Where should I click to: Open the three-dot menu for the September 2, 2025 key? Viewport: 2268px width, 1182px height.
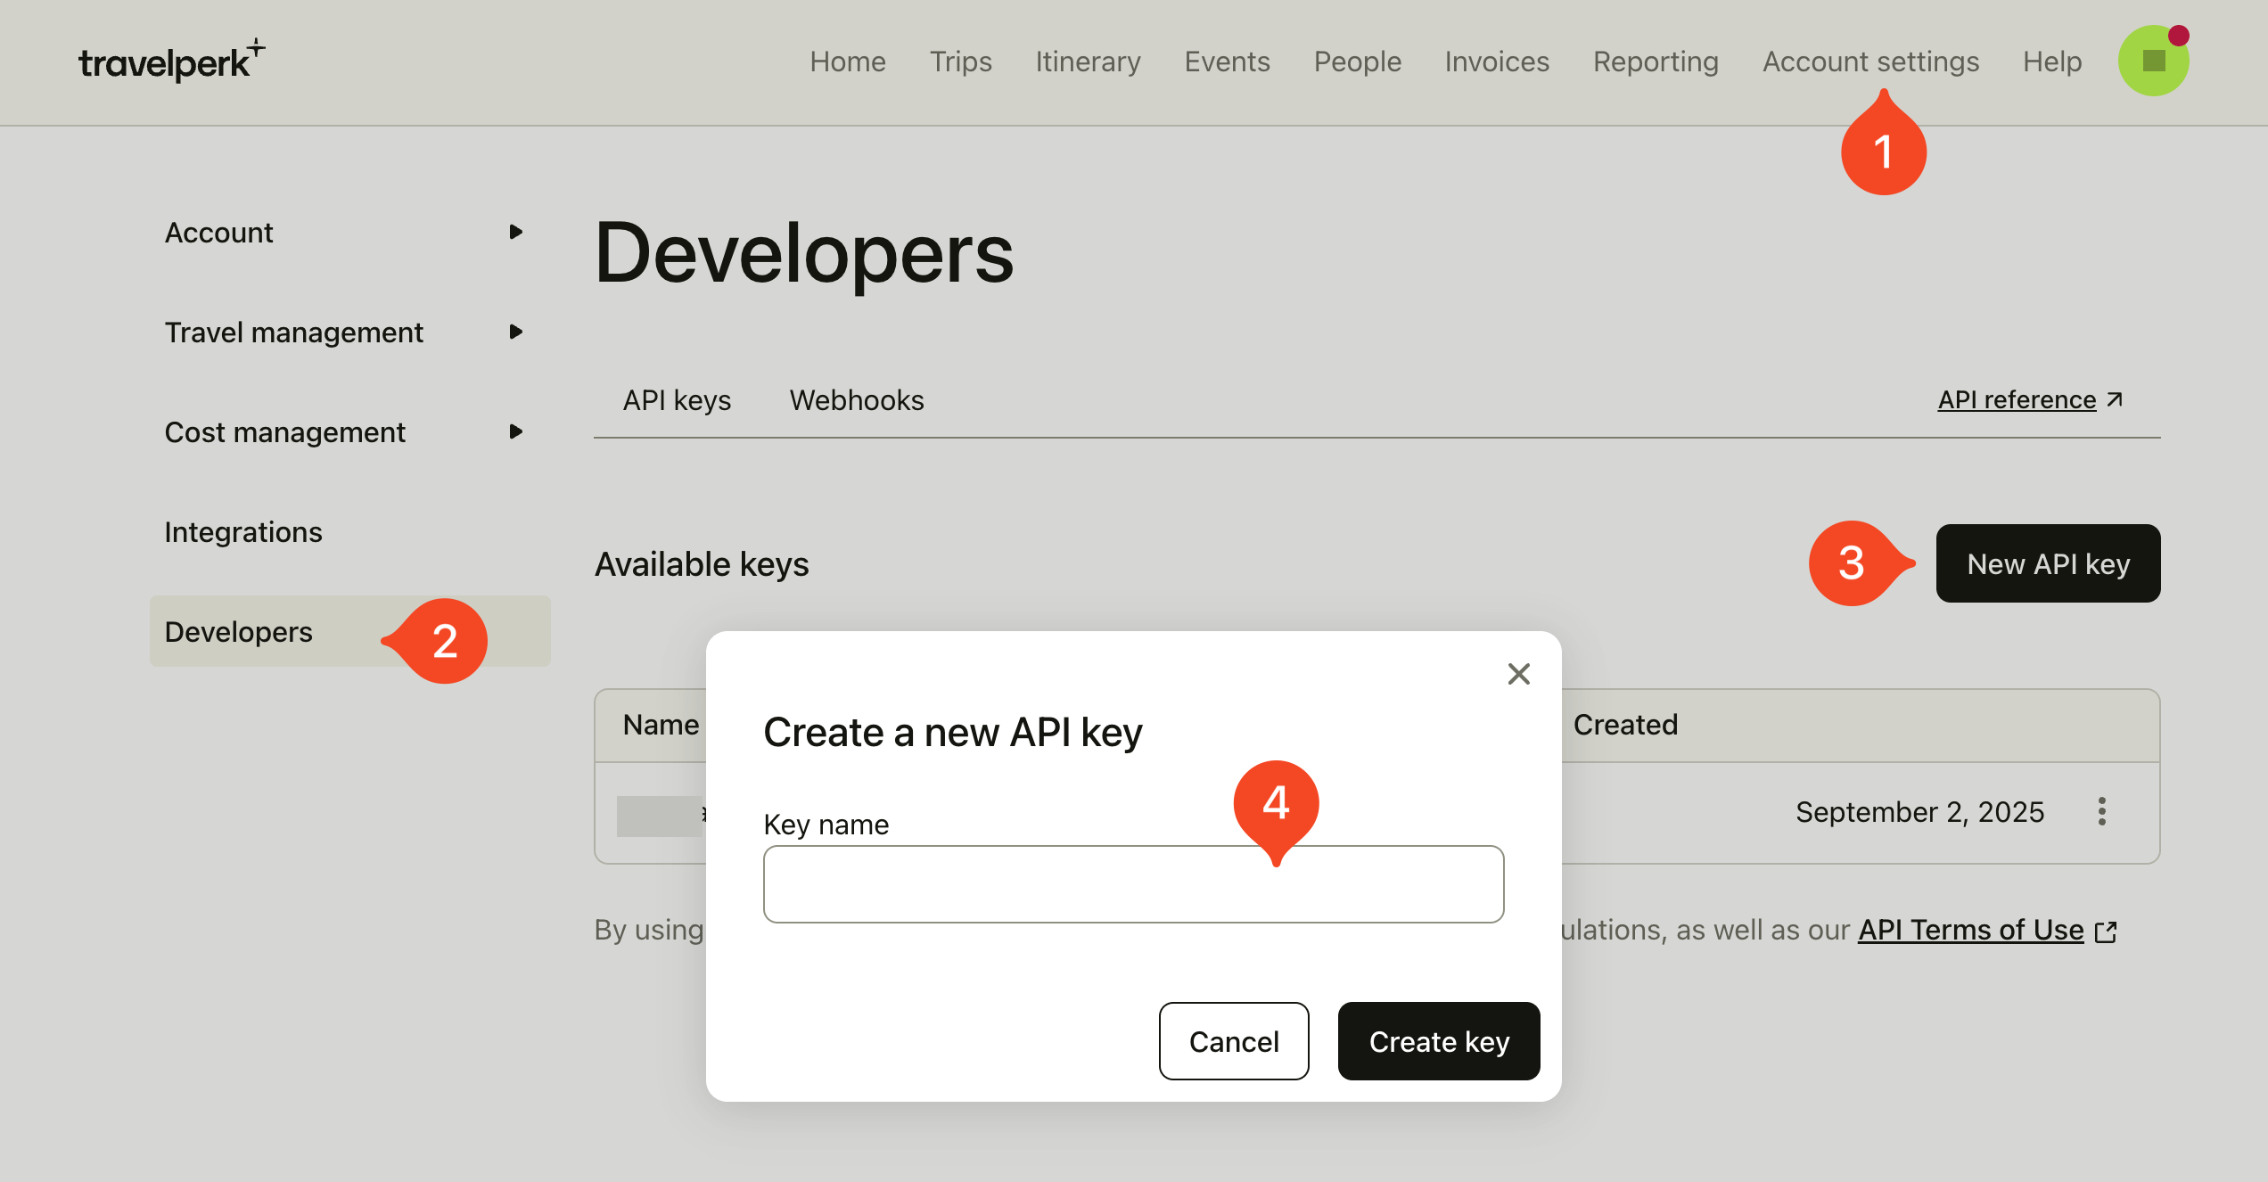click(x=2102, y=811)
